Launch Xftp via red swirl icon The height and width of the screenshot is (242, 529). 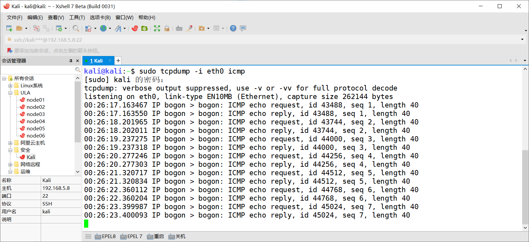(x=135, y=28)
